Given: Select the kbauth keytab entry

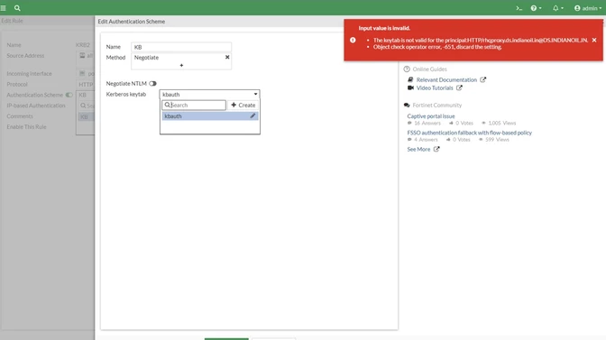Looking at the screenshot, I should pyautogui.click(x=210, y=116).
